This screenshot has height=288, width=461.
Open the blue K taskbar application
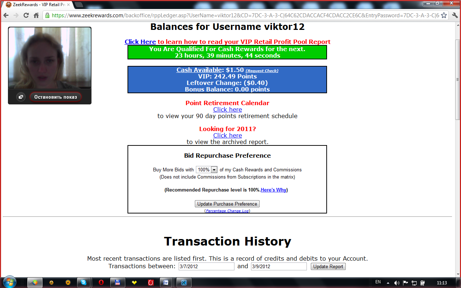pos(183,283)
